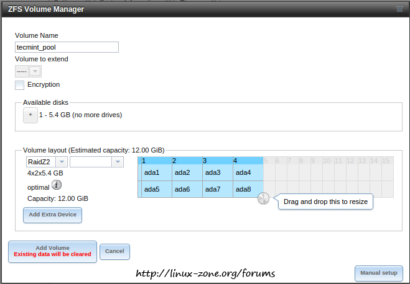Toggle the Encryption checkbox
410x284 pixels.
click(20, 85)
